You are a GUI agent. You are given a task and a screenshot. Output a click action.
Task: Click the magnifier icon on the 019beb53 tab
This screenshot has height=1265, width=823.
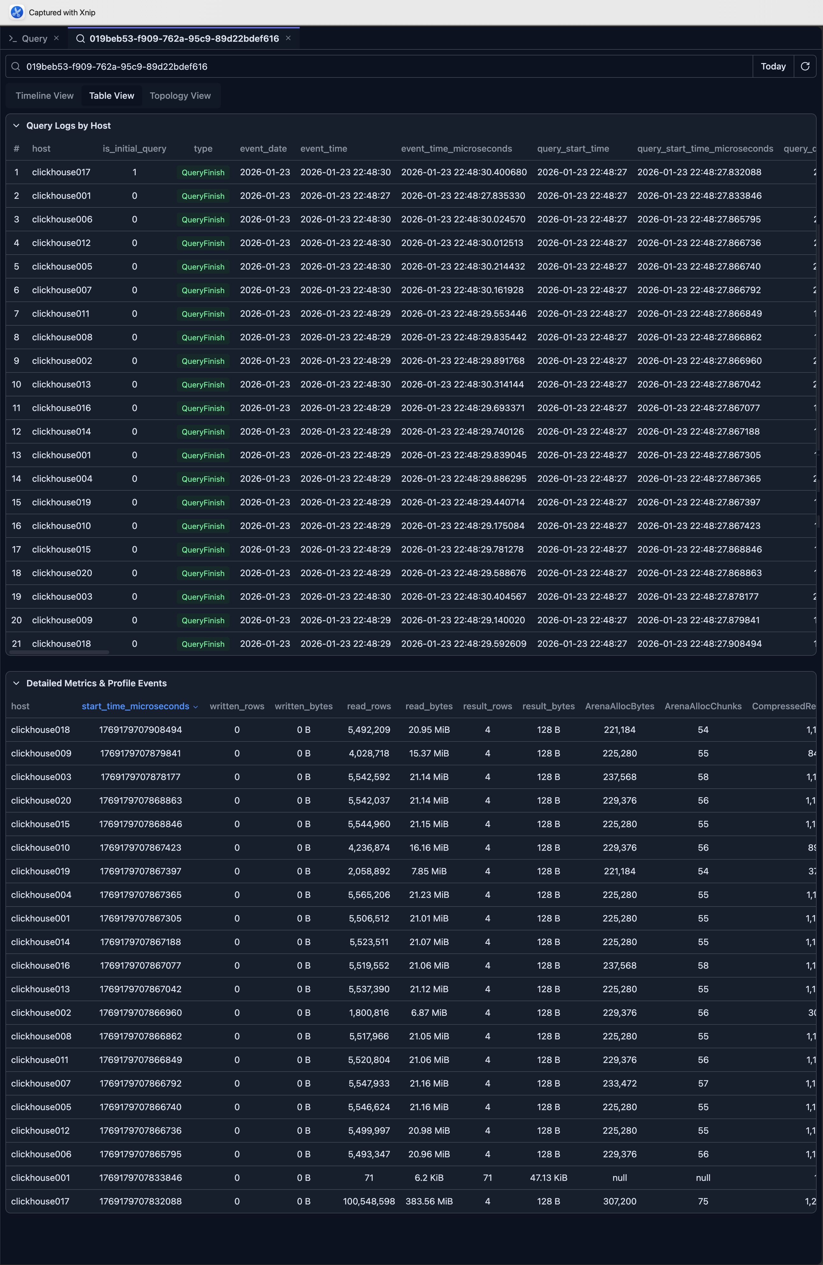(81, 38)
